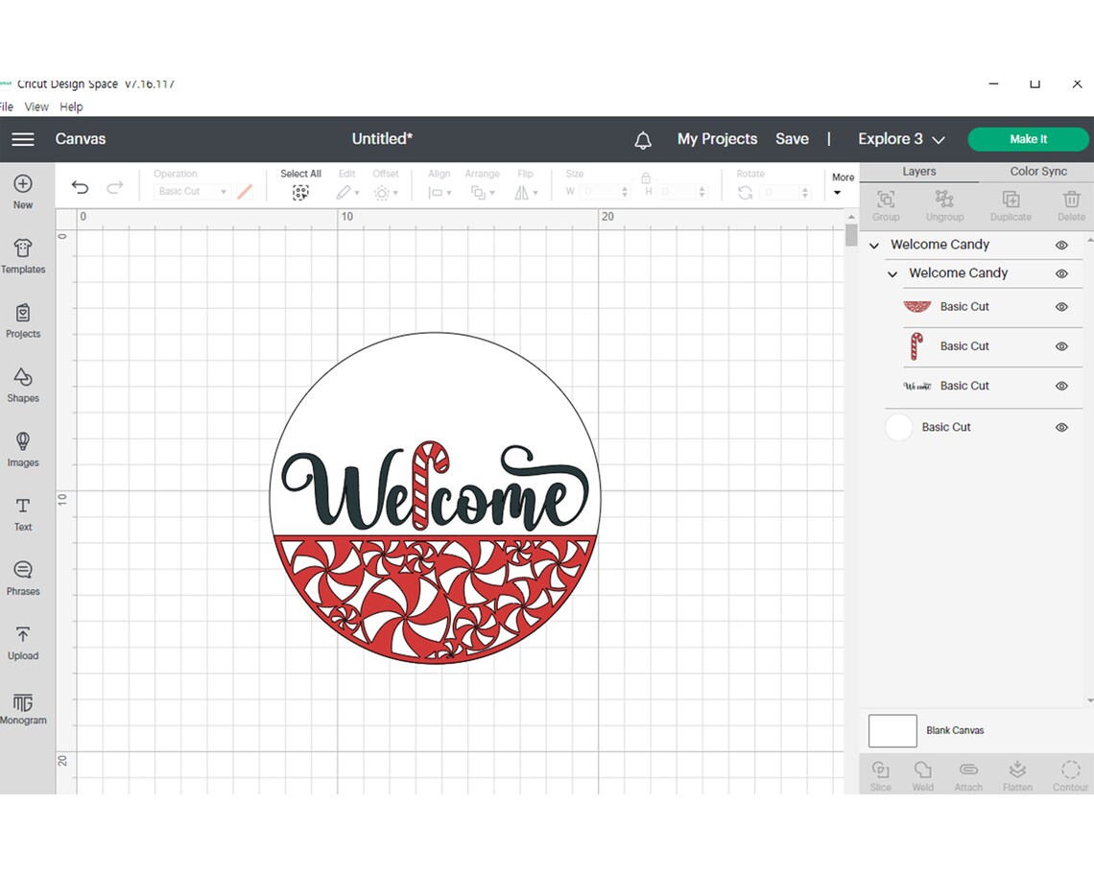The image size is (1094, 875).
Task: Click the Flatten icon
Action: [x=1017, y=774]
